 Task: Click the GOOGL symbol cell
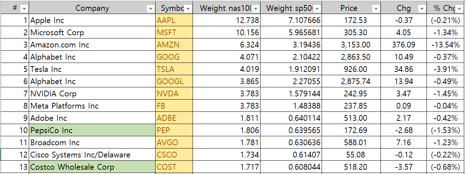pyautogui.click(x=174, y=82)
